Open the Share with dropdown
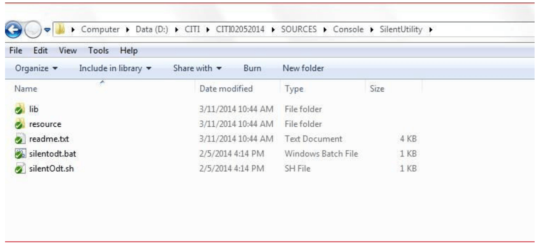538x243 pixels. click(197, 68)
